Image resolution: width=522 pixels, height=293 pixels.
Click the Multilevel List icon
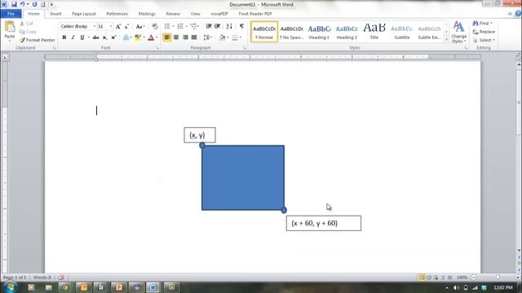[194, 26]
